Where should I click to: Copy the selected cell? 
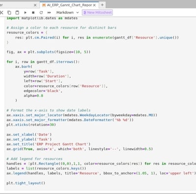click(9, 13)
